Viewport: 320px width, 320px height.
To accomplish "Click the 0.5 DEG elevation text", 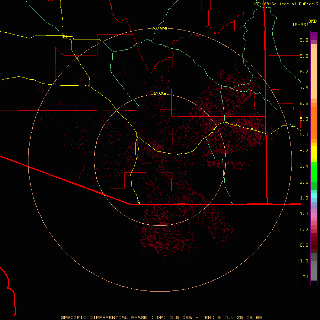I will click(181, 318).
